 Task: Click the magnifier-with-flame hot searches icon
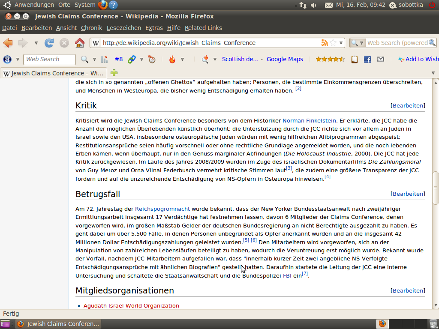point(205,59)
